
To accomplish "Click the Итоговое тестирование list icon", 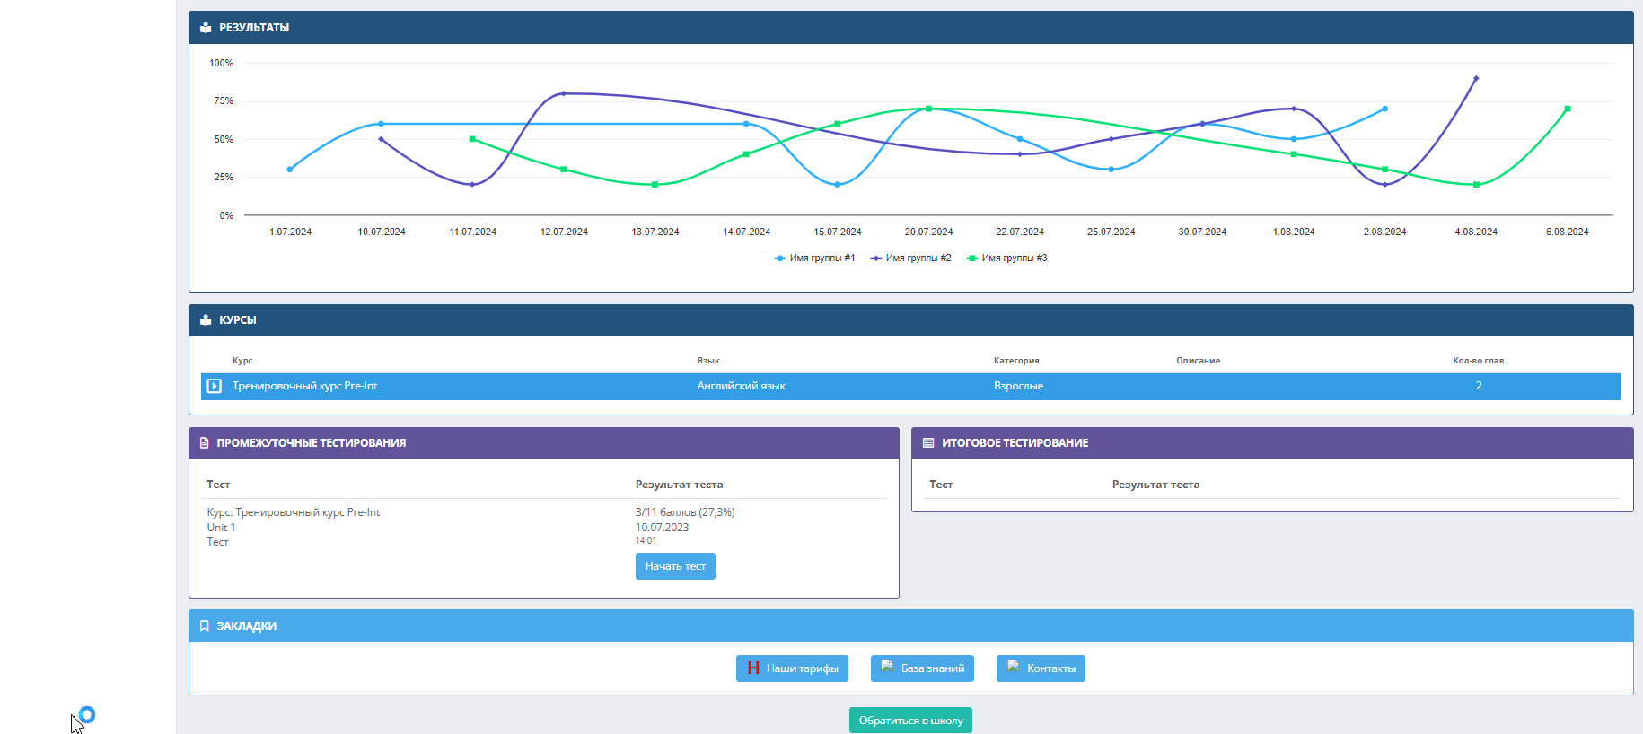I will click(x=928, y=443).
